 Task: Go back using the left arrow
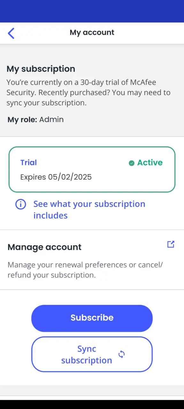pyautogui.click(x=11, y=33)
